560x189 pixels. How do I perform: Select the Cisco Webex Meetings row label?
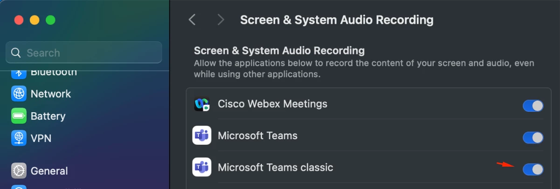coord(273,104)
